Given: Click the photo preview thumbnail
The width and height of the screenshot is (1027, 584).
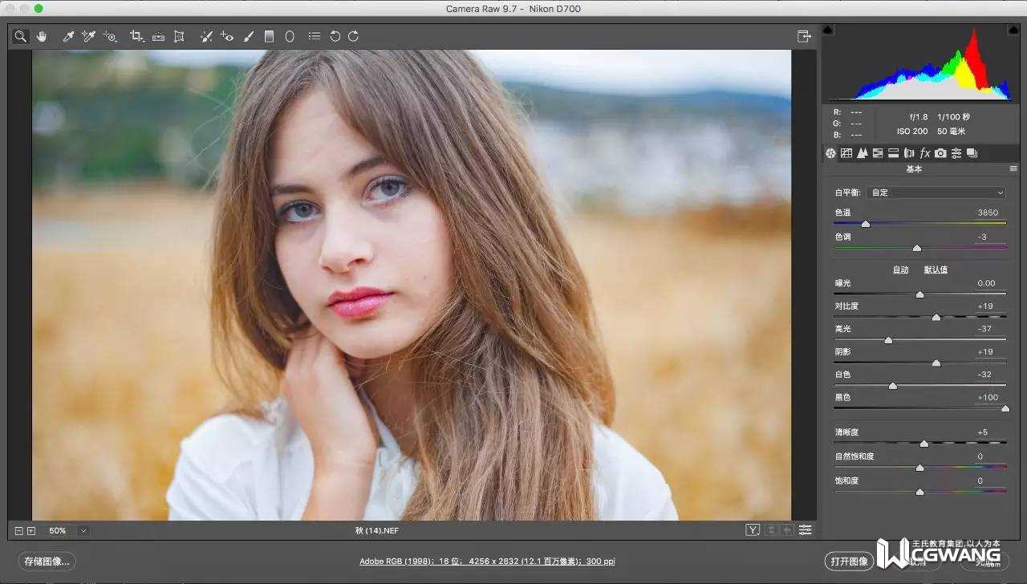Looking at the screenshot, I should (x=412, y=285).
